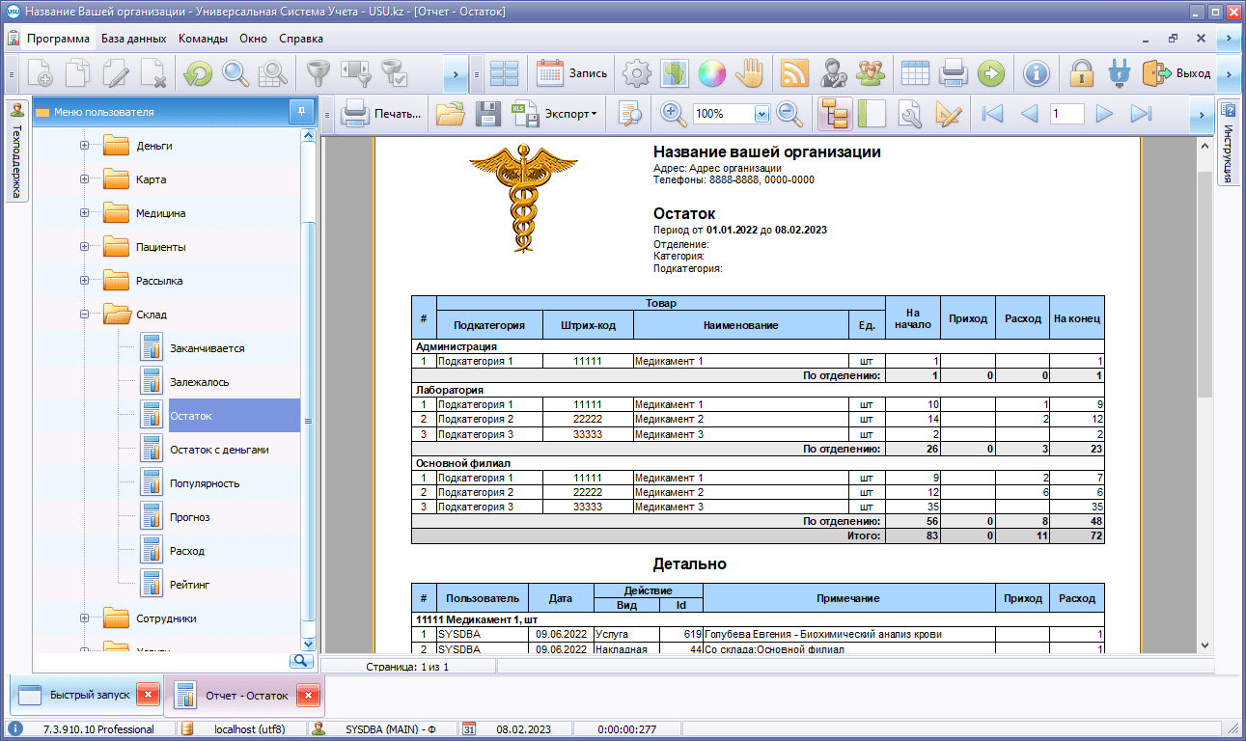The width and height of the screenshot is (1246, 741).
Task: Expand the Деньги folder in tree
Action: point(85,146)
